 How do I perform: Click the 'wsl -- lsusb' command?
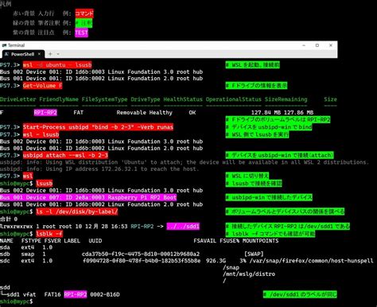[x=41, y=134]
